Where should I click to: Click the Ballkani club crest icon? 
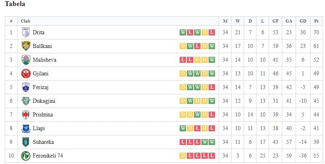tap(26, 46)
